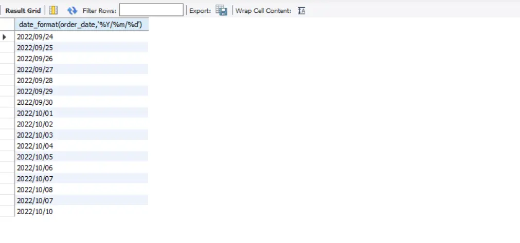This screenshot has width=520, height=243.
Task: Click row header beside 2022/09/26
Action: pos(7,59)
